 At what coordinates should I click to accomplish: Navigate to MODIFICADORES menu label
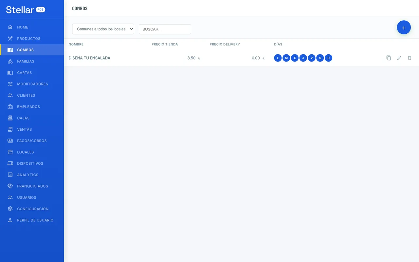click(x=32, y=84)
